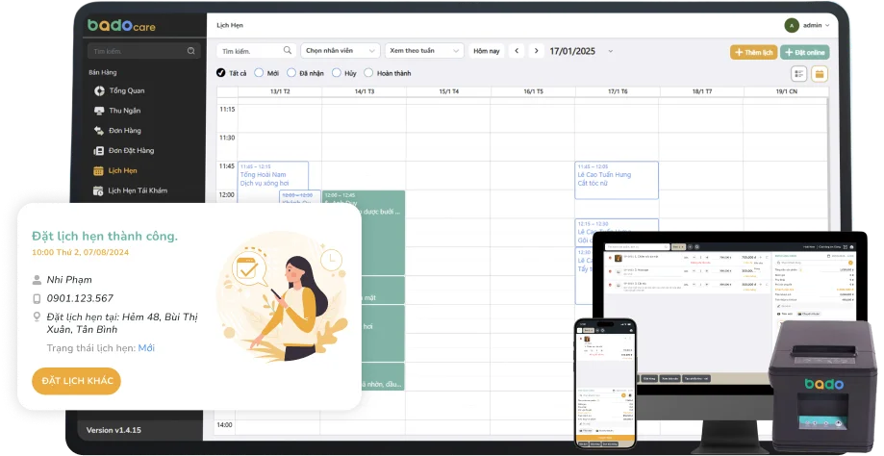Click the 19/1 CN column header
Screen dimensions: 884x456
click(x=787, y=91)
